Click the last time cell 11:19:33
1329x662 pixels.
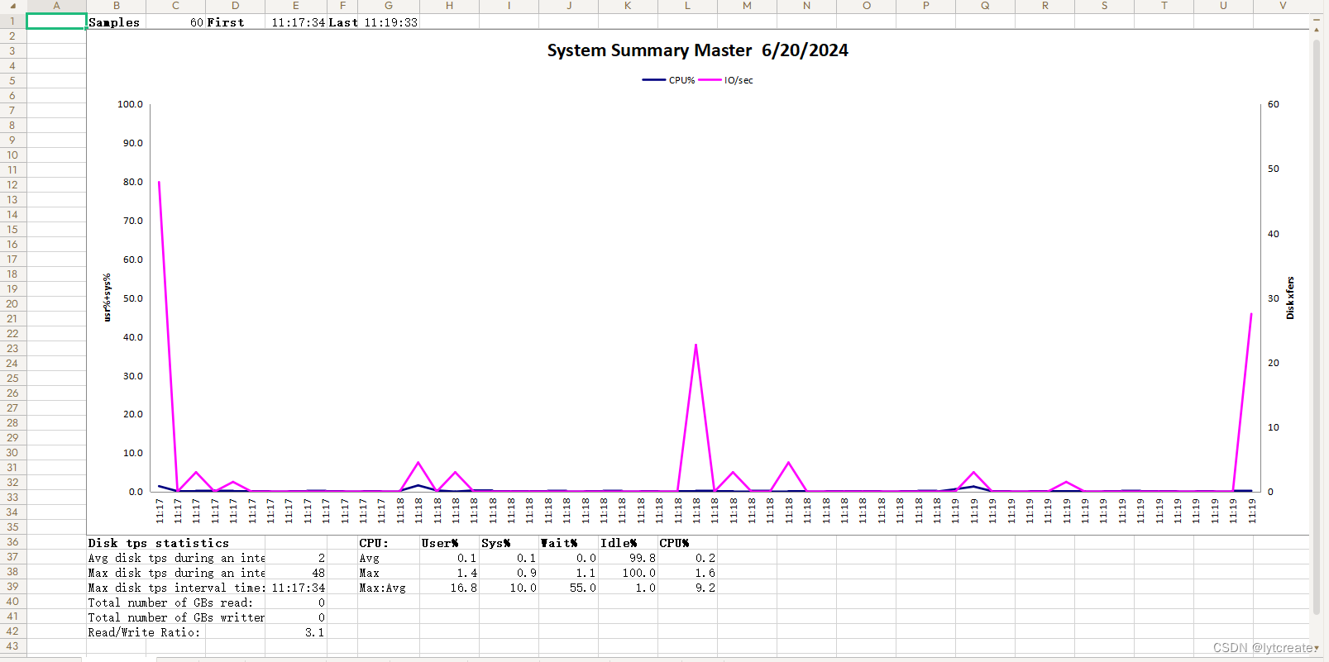390,22
